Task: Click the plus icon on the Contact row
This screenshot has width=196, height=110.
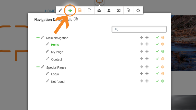Action: point(147,59)
